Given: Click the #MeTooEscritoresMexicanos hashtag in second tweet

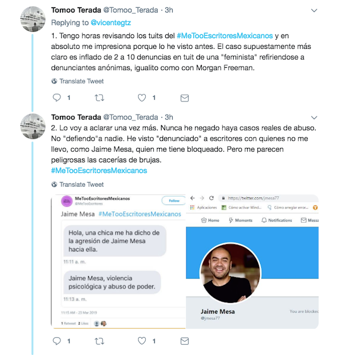Looking at the screenshot, I should [x=99, y=170].
